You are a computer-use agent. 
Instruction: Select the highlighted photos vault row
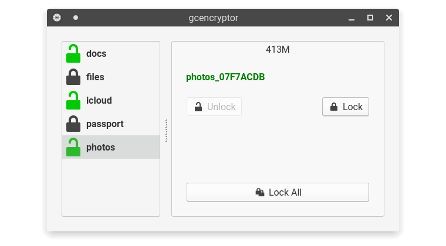click(111, 147)
